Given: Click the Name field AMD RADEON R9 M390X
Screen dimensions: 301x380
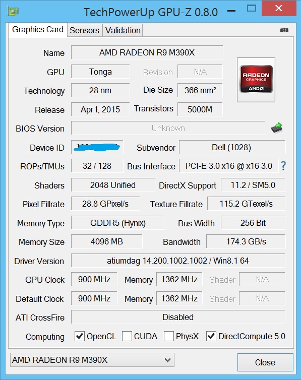Looking at the screenshot, I should point(147,52).
